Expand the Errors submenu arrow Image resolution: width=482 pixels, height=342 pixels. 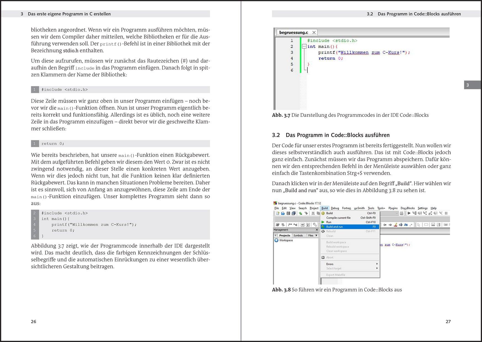coord(377,264)
